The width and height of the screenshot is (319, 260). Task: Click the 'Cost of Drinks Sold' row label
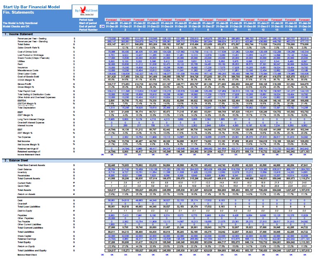(28, 52)
